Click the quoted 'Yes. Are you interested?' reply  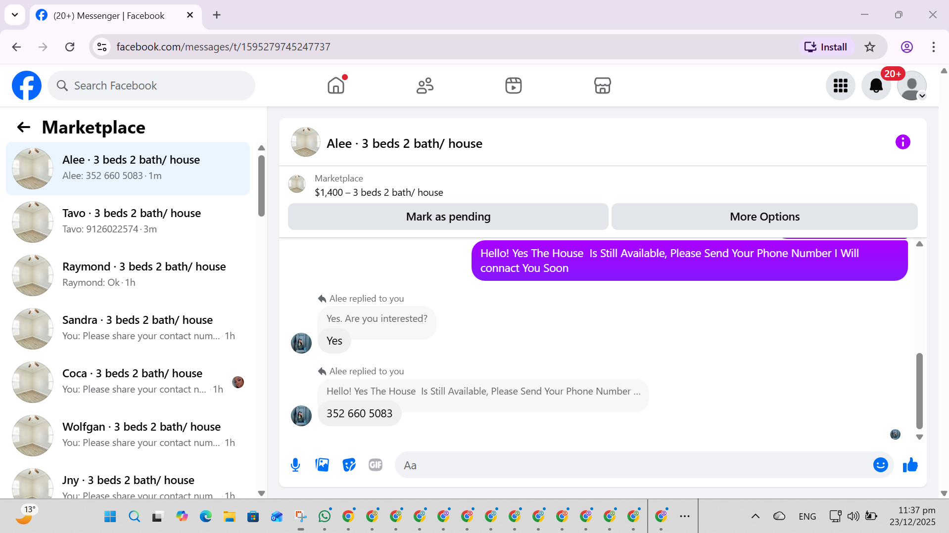point(377,319)
